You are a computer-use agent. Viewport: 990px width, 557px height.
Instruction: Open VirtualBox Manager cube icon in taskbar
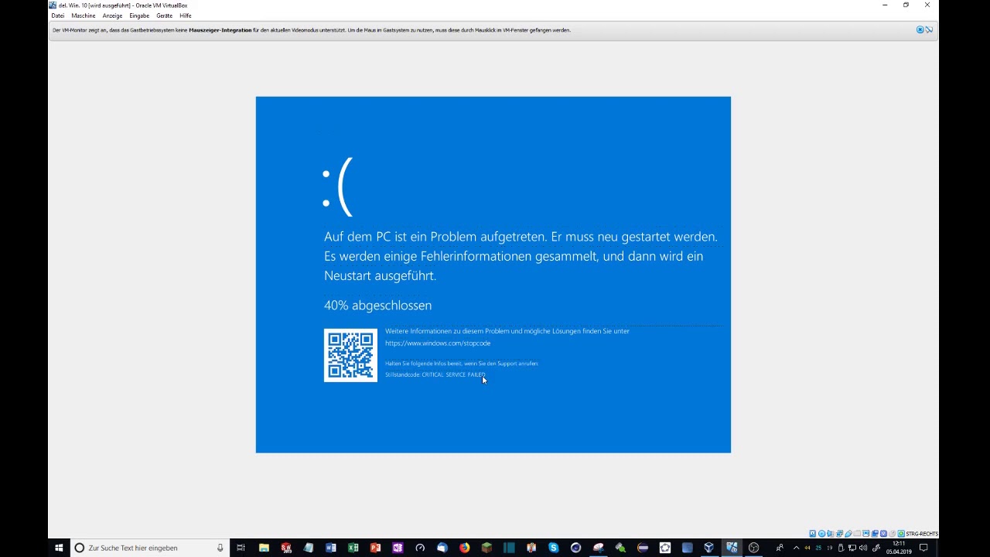(709, 548)
